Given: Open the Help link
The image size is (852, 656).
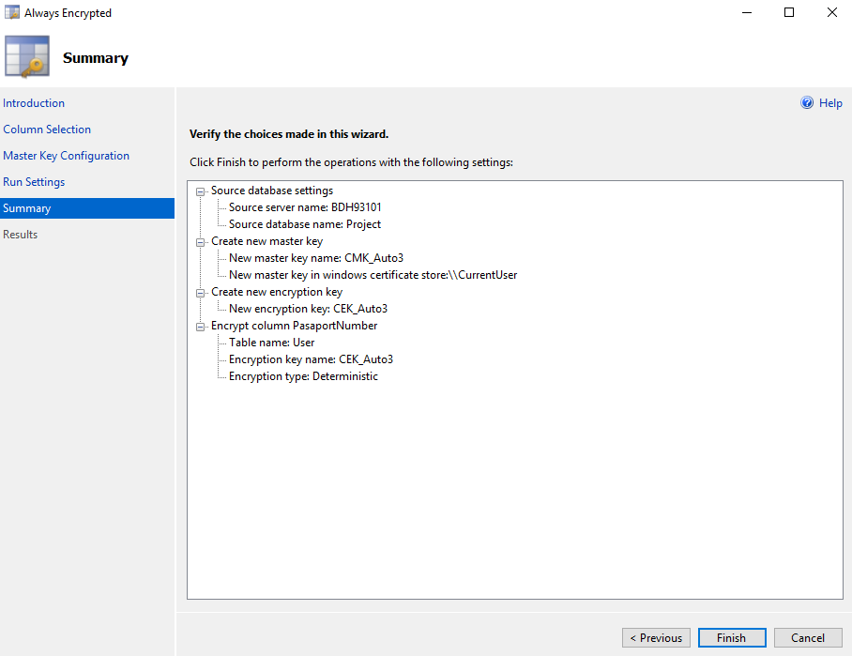Looking at the screenshot, I should click(x=830, y=102).
